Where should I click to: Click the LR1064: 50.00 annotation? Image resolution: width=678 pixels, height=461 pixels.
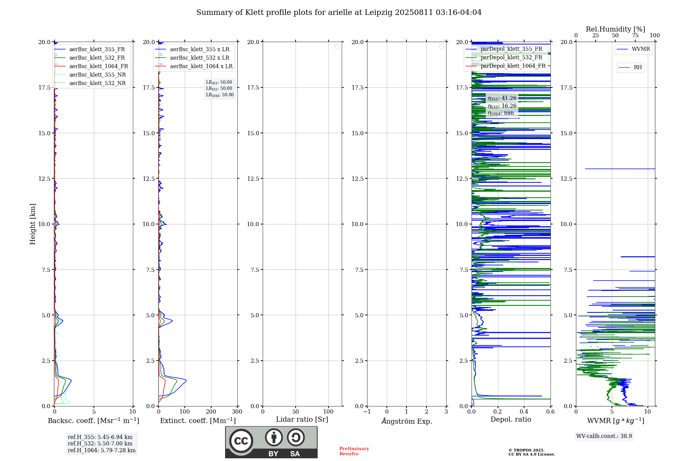point(220,95)
